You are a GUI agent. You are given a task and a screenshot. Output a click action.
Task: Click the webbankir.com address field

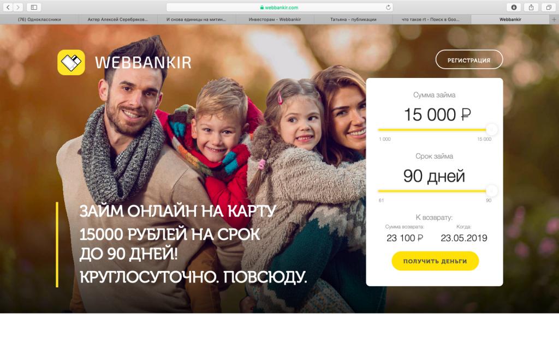pyautogui.click(x=279, y=7)
